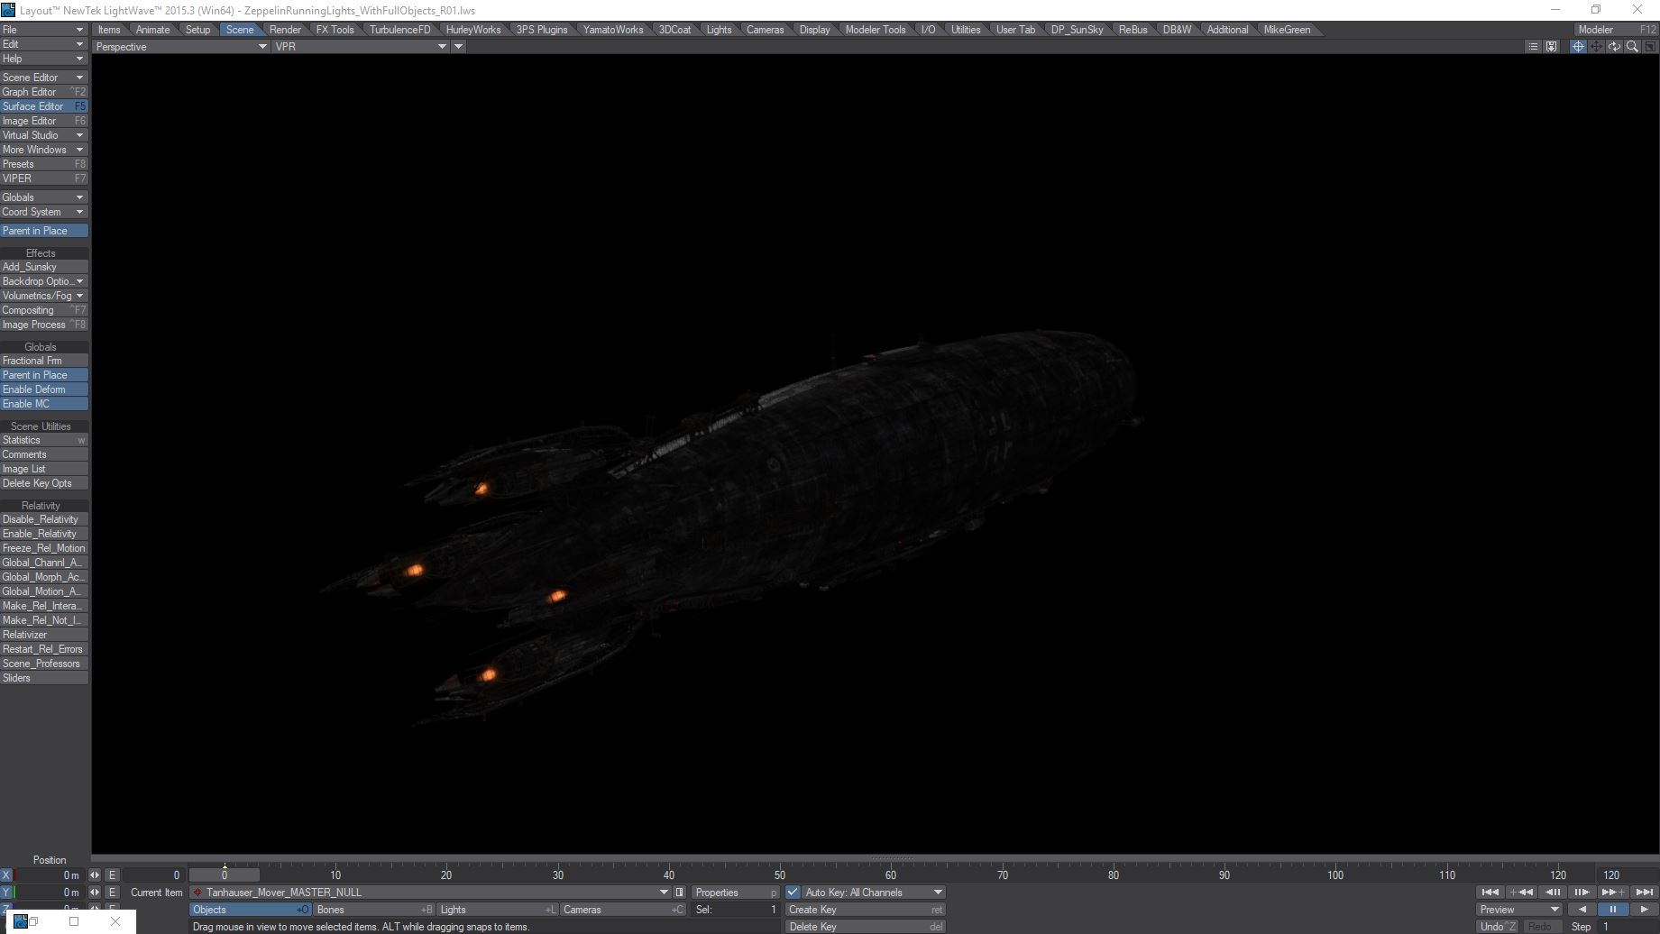Expand the Current Item dropdown list
Image resolution: width=1660 pixels, height=934 pixels.
tap(665, 893)
